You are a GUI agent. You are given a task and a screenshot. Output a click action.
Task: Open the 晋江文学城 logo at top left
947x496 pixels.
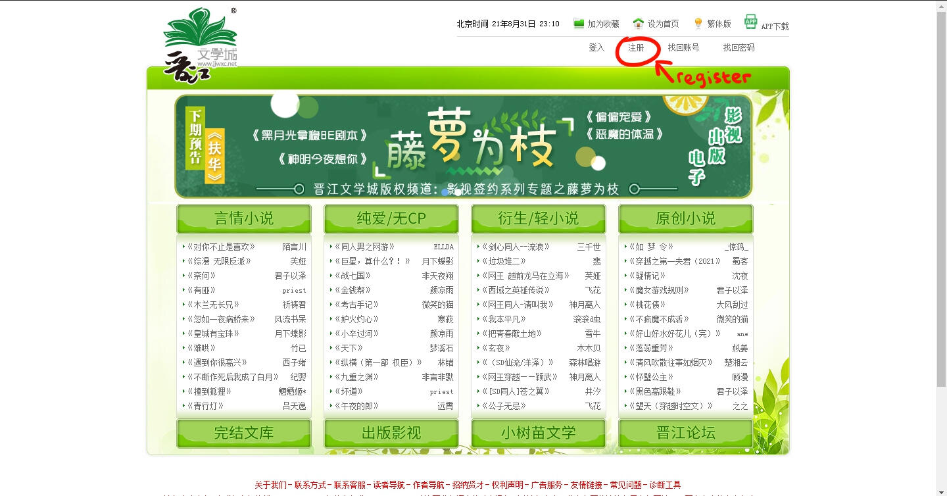point(200,45)
